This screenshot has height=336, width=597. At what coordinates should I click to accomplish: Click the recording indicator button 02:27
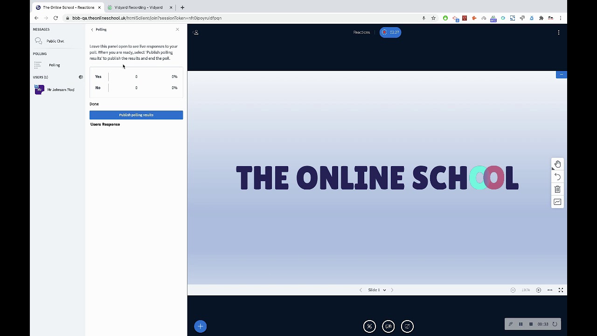click(x=390, y=32)
